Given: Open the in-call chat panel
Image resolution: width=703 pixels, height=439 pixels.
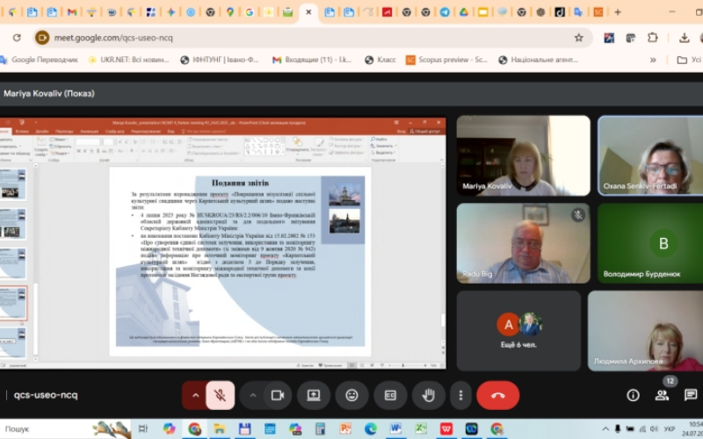Looking at the screenshot, I should tap(691, 395).
